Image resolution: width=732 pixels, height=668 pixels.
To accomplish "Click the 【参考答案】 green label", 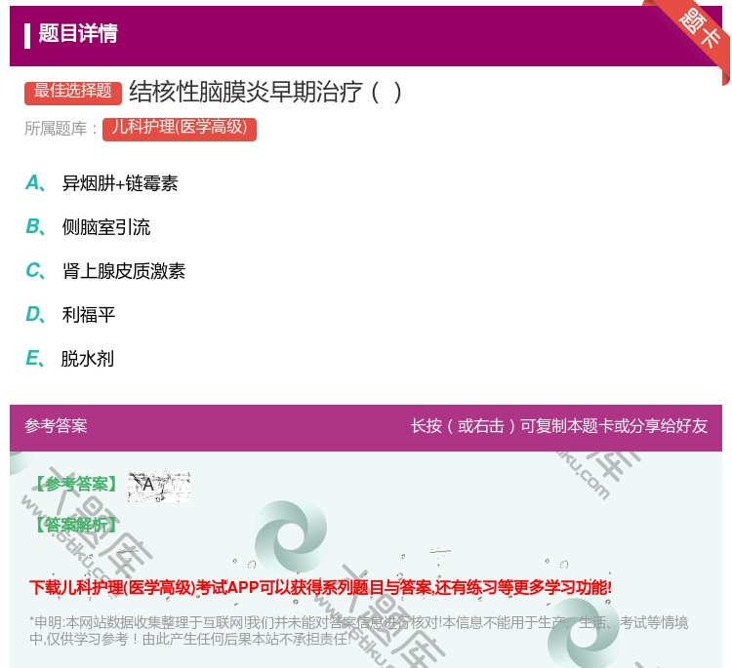I will point(76,484).
